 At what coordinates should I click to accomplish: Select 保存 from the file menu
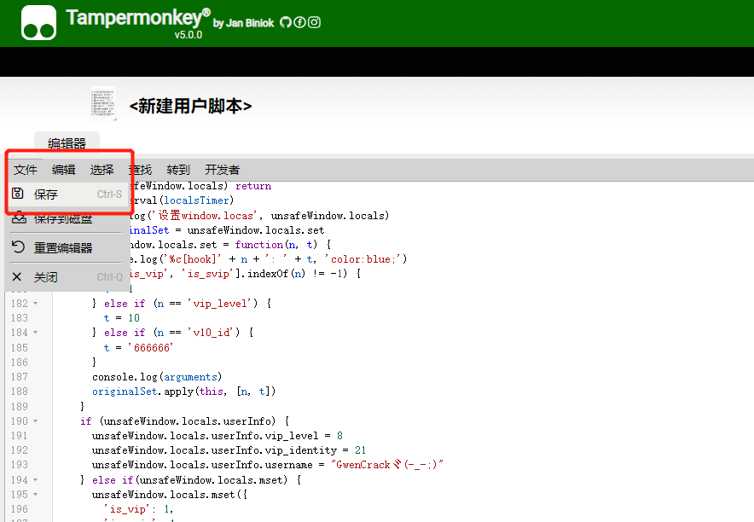pos(67,194)
